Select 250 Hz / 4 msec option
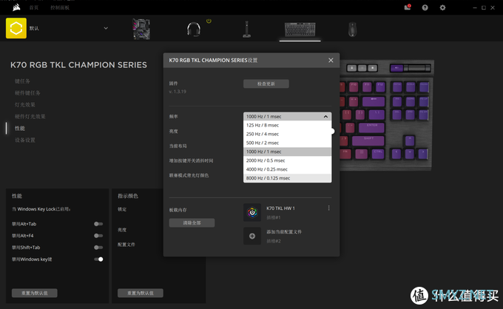503x309 pixels. tap(288, 134)
